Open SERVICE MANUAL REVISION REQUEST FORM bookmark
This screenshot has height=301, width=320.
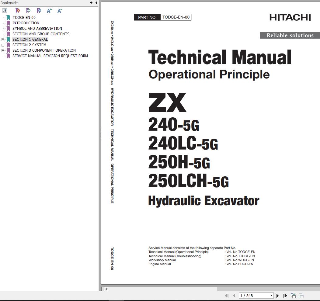click(50, 56)
